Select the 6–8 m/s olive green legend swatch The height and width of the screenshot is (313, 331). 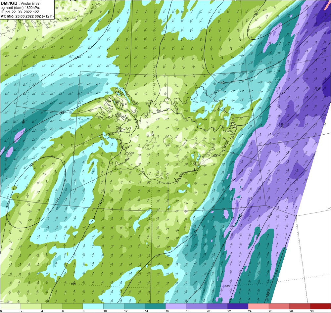pos(72,306)
